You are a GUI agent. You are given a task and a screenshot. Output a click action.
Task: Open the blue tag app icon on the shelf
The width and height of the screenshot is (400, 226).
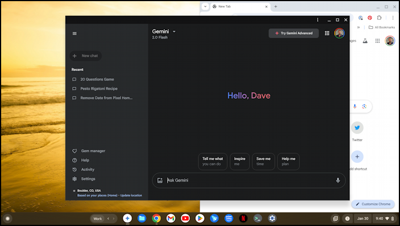[x=214, y=219]
